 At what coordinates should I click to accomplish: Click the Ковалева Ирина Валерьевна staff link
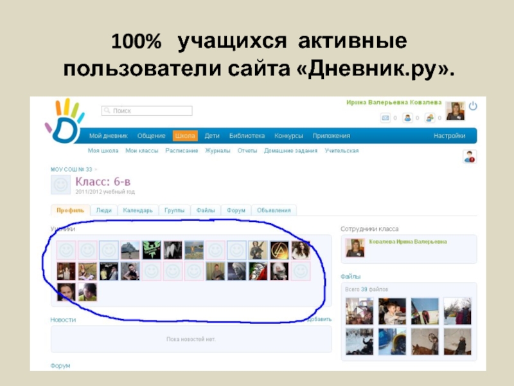(407, 242)
